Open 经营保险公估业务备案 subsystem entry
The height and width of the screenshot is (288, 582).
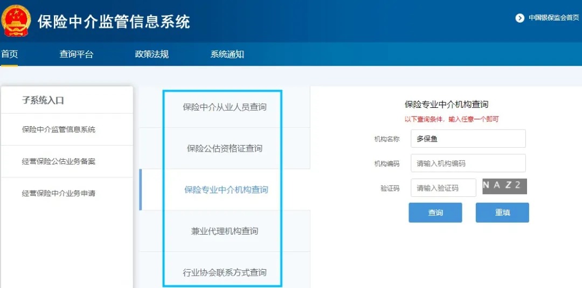(x=59, y=161)
